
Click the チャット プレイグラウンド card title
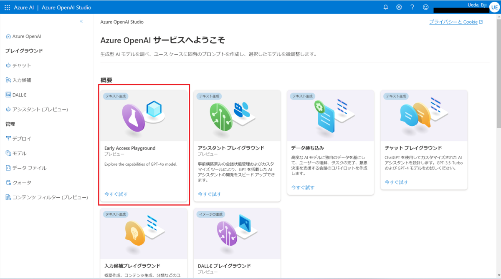(413, 148)
